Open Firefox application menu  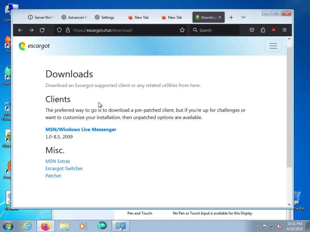[285, 30]
